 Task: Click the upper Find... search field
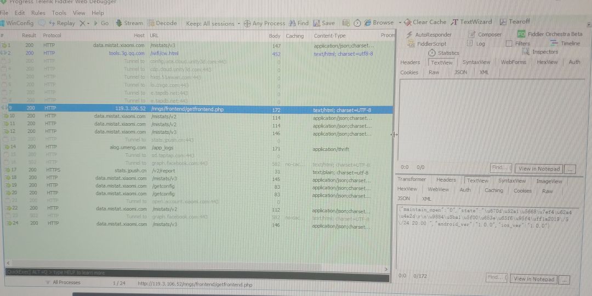(501, 168)
